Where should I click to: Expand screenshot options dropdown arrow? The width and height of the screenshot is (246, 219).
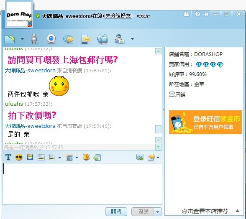(x=59, y=158)
